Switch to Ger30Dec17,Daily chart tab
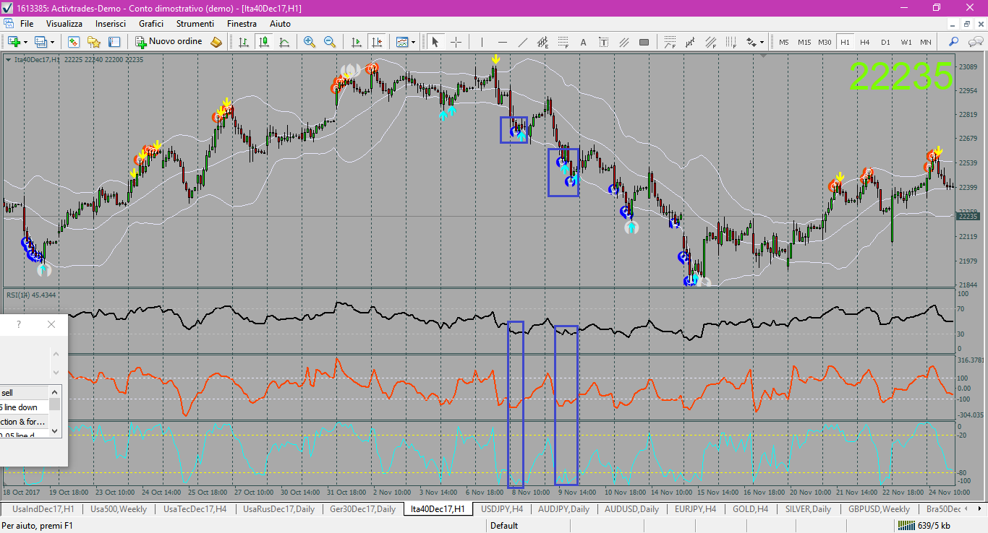988x533 pixels. [x=362, y=509]
